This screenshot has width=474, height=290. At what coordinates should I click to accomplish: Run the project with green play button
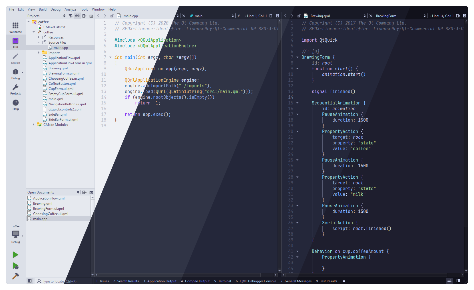point(15,255)
